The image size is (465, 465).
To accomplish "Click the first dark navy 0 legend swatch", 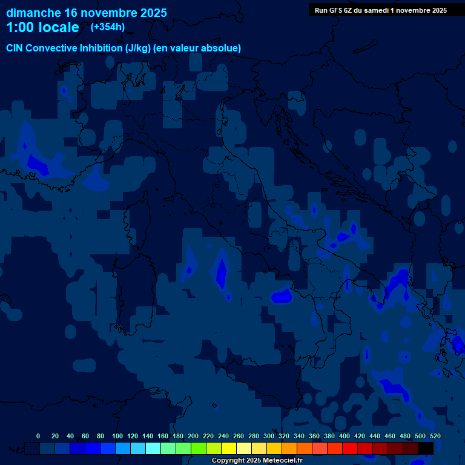I will (32, 449).
